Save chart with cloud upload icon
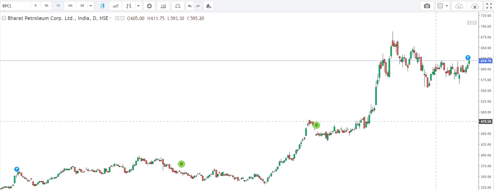Viewport: 494px width, 190px height. tap(475, 6)
